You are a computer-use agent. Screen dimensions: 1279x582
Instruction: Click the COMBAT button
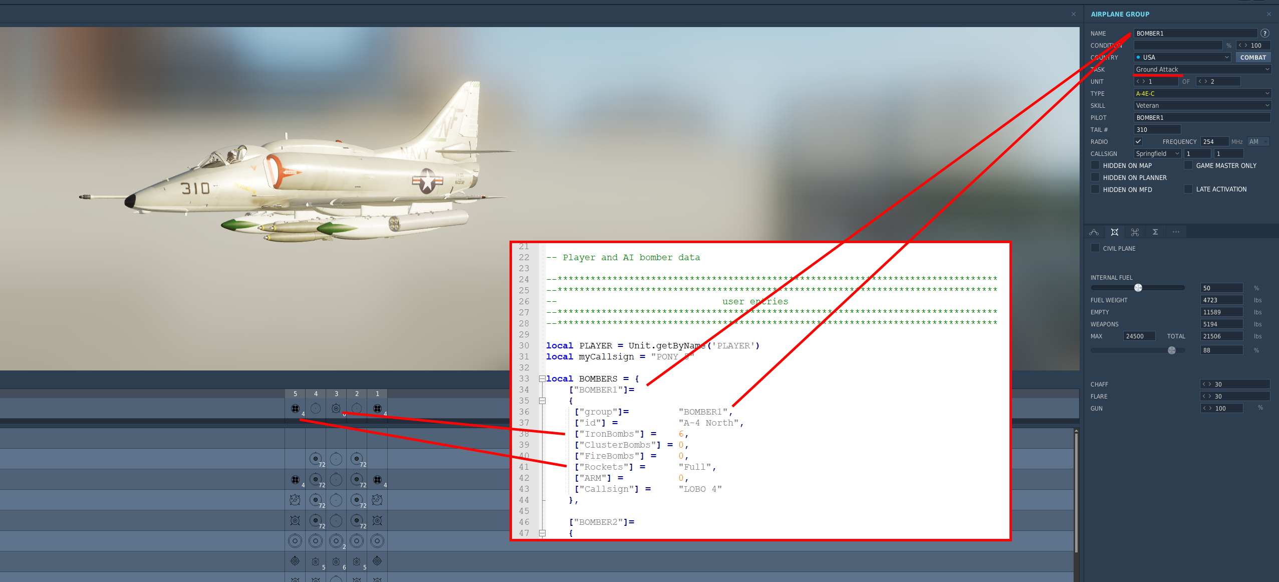[x=1252, y=58]
